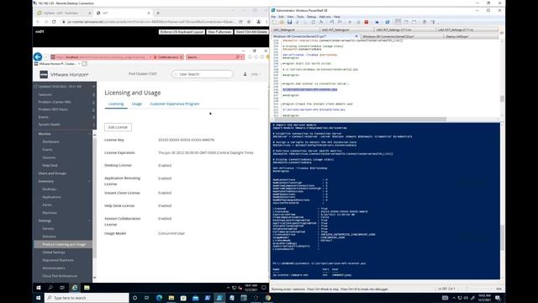Select the Licensing tab in Horizon
Image resolution: width=538 pixels, height=303 pixels.
tap(116, 104)
